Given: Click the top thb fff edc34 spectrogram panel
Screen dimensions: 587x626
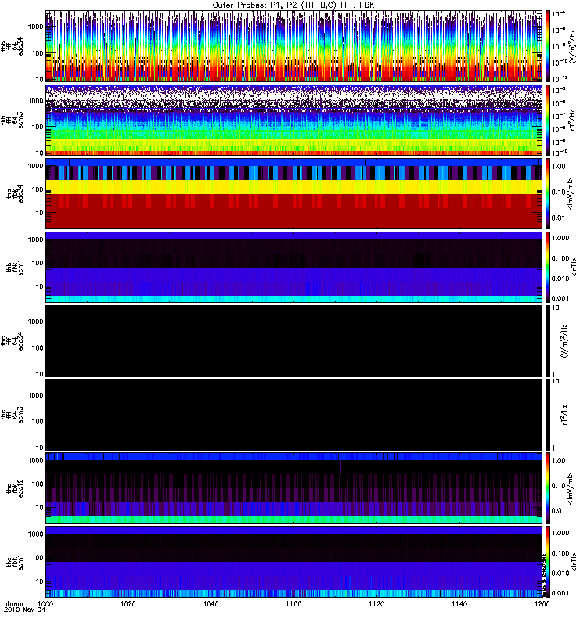Looking at the screenshot, I should click(294, 46).
